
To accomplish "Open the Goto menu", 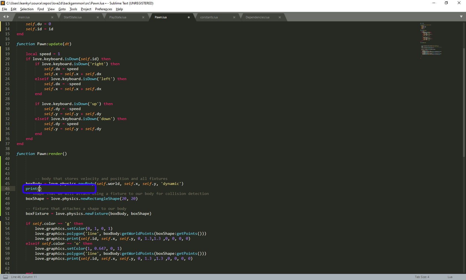I will coord(62,9).
